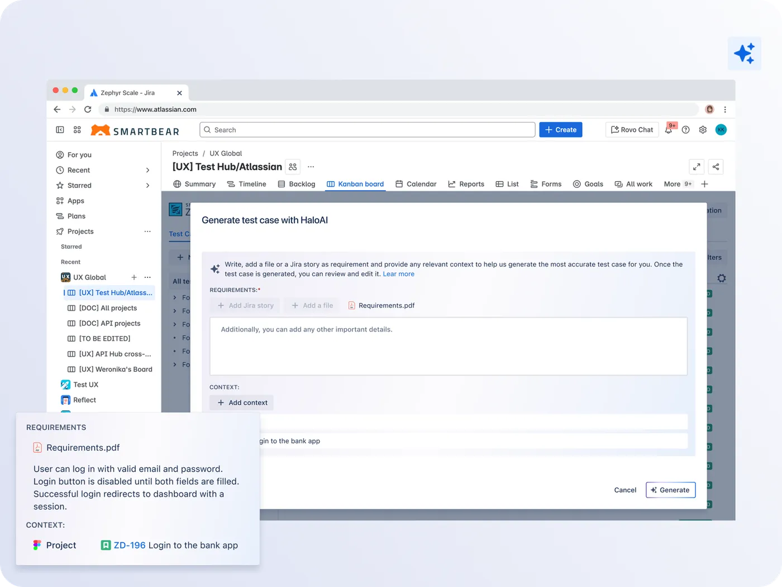Follow the Lear more link
The image size is (782, 587).
[398, 274]
